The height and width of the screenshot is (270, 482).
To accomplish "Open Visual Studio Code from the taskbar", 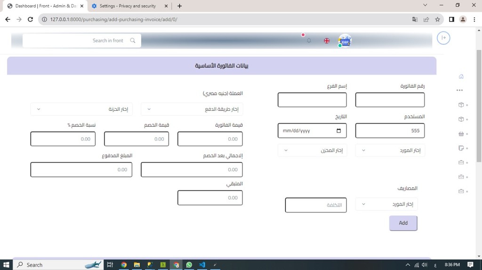I will coord(202,264).
